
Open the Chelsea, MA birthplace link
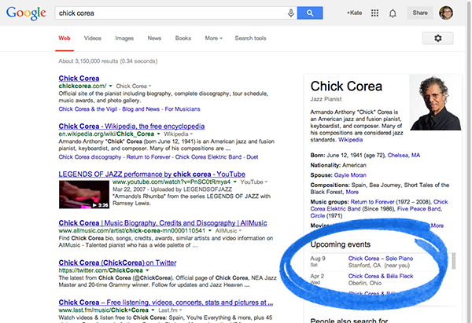[x=404, y=155]
